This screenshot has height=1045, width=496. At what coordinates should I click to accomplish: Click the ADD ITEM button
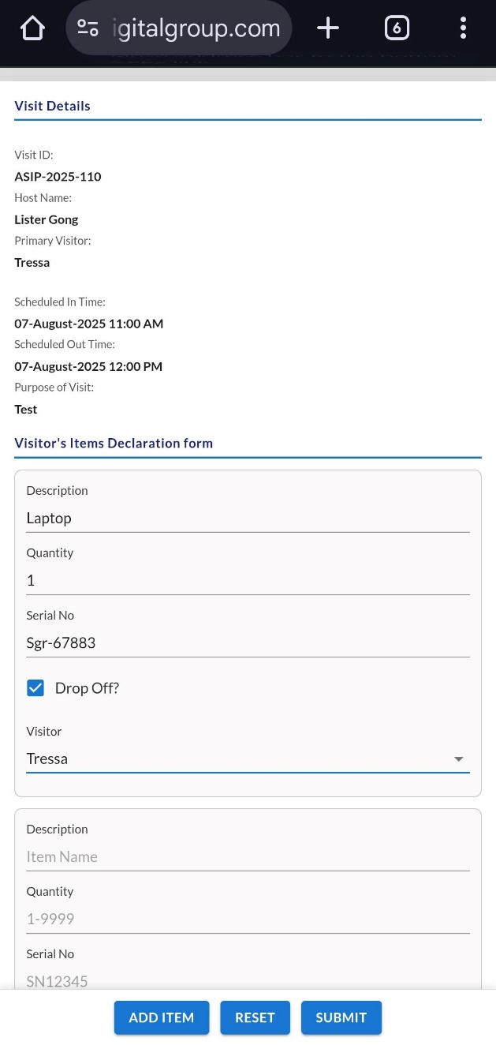[x=161, y=1018]
